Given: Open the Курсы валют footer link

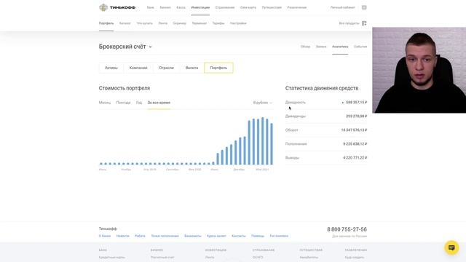Looking at the screenshot, I should click(x=216, y=236).
